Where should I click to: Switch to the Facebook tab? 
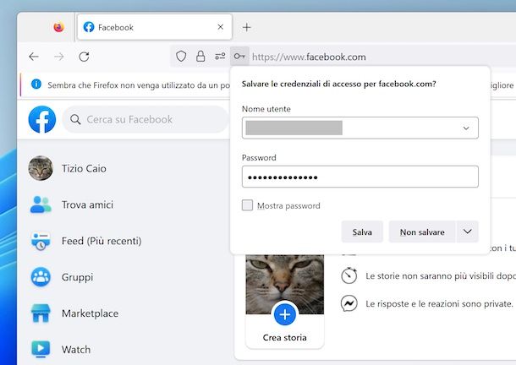coord(155,27)
